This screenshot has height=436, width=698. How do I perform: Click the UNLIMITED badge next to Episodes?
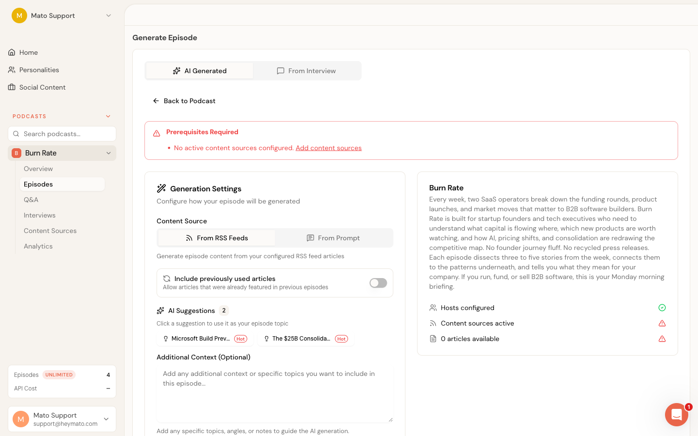coord(59,375)
